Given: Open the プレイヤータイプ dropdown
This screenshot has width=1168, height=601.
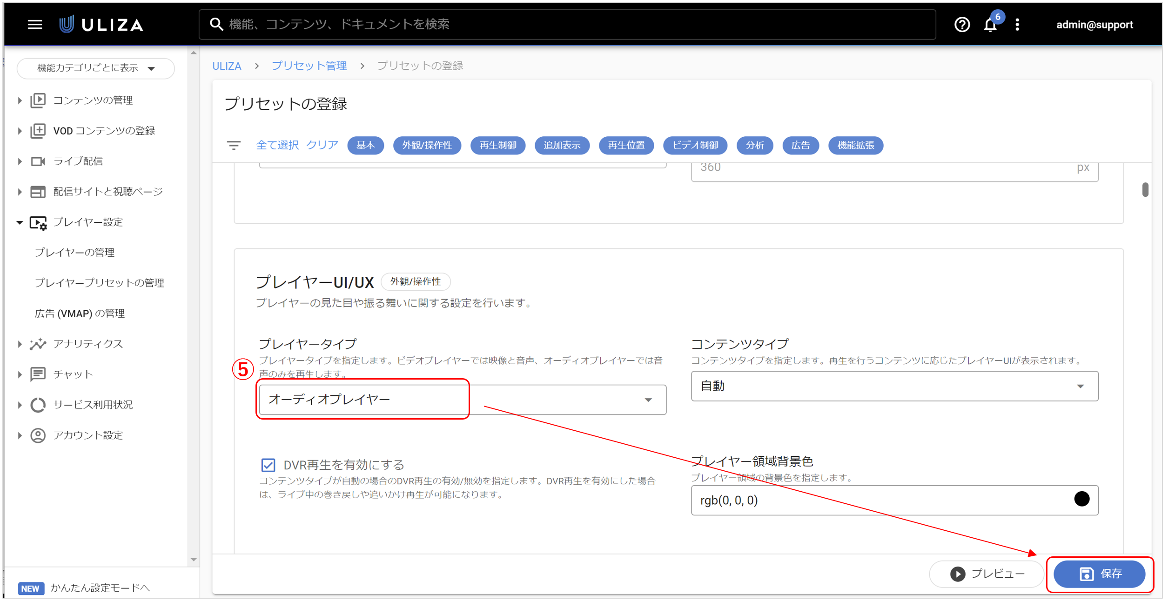Looking at the screenshot, I should coord(463,400).
